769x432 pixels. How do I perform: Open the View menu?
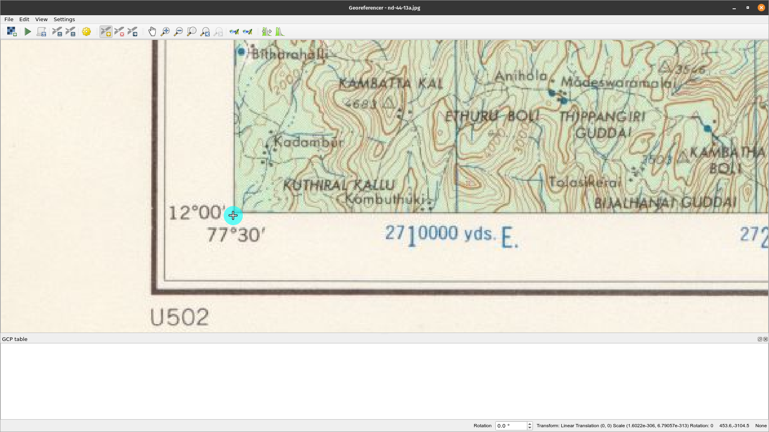[x=41, y=19]
